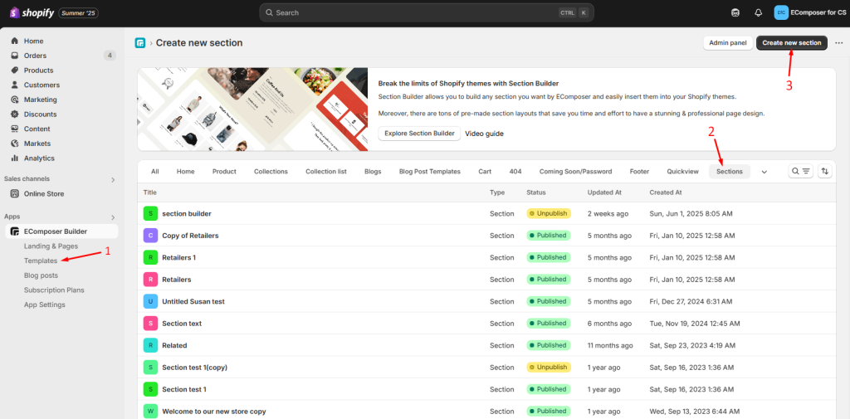Open Templates in EComposer sidebar
The image size is (850, 419).
(41, 261)
